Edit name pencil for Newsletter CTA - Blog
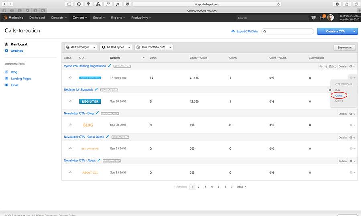Viewport: 361px width, 216px height. click(97, 113)
